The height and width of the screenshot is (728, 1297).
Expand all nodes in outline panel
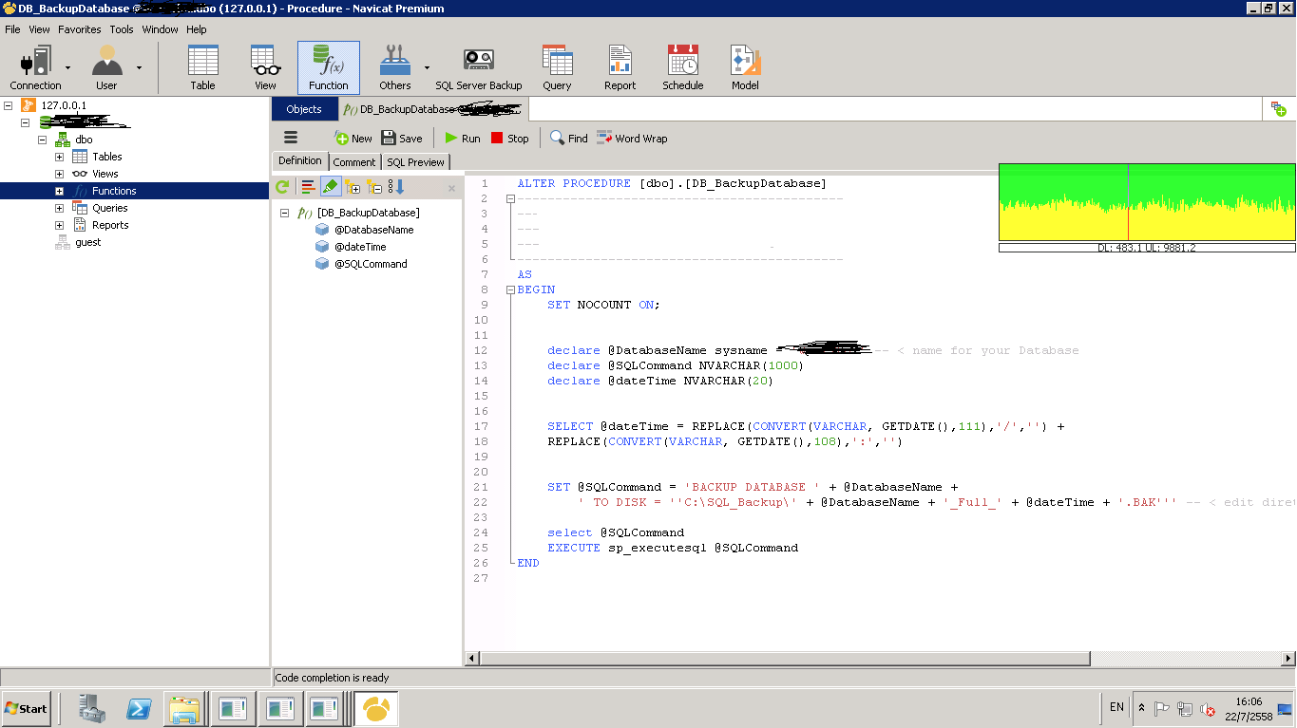pos(353,187)
